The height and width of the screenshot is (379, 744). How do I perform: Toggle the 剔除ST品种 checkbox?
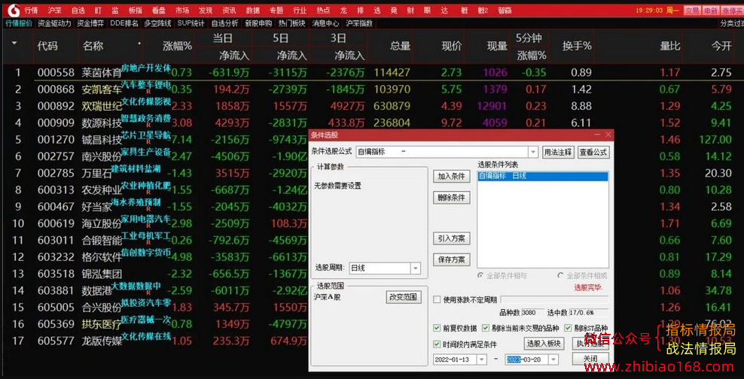coord(568,328)
